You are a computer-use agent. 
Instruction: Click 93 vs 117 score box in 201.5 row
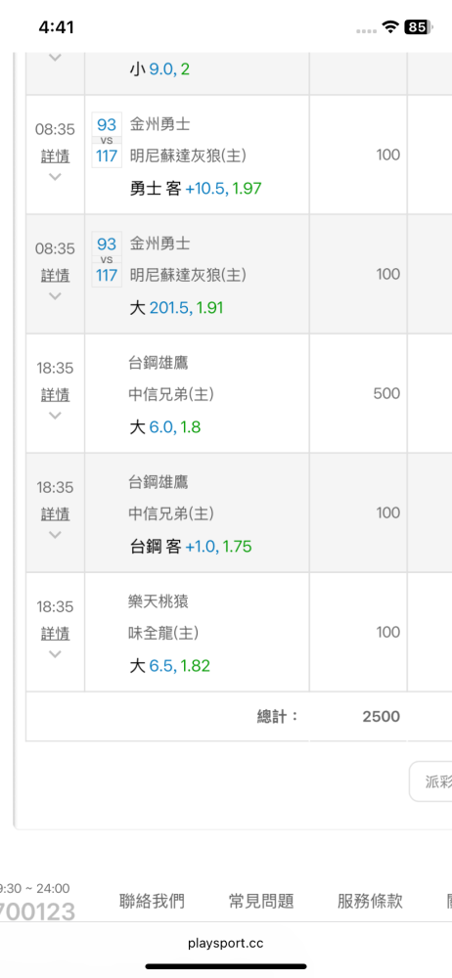[x=107, y=259]
